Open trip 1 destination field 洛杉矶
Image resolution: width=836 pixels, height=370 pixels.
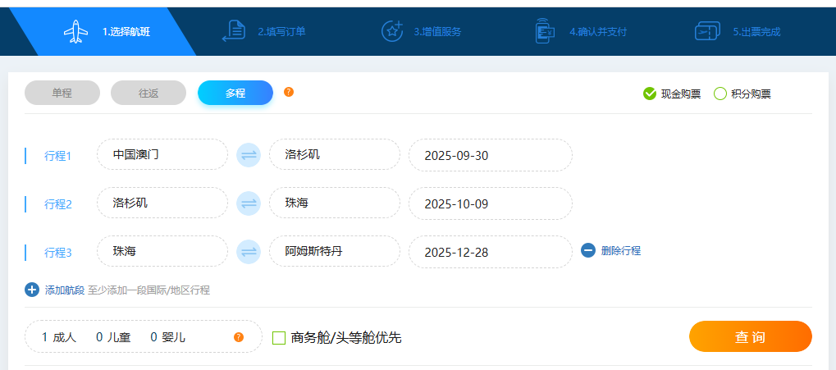tap(334, 154)
